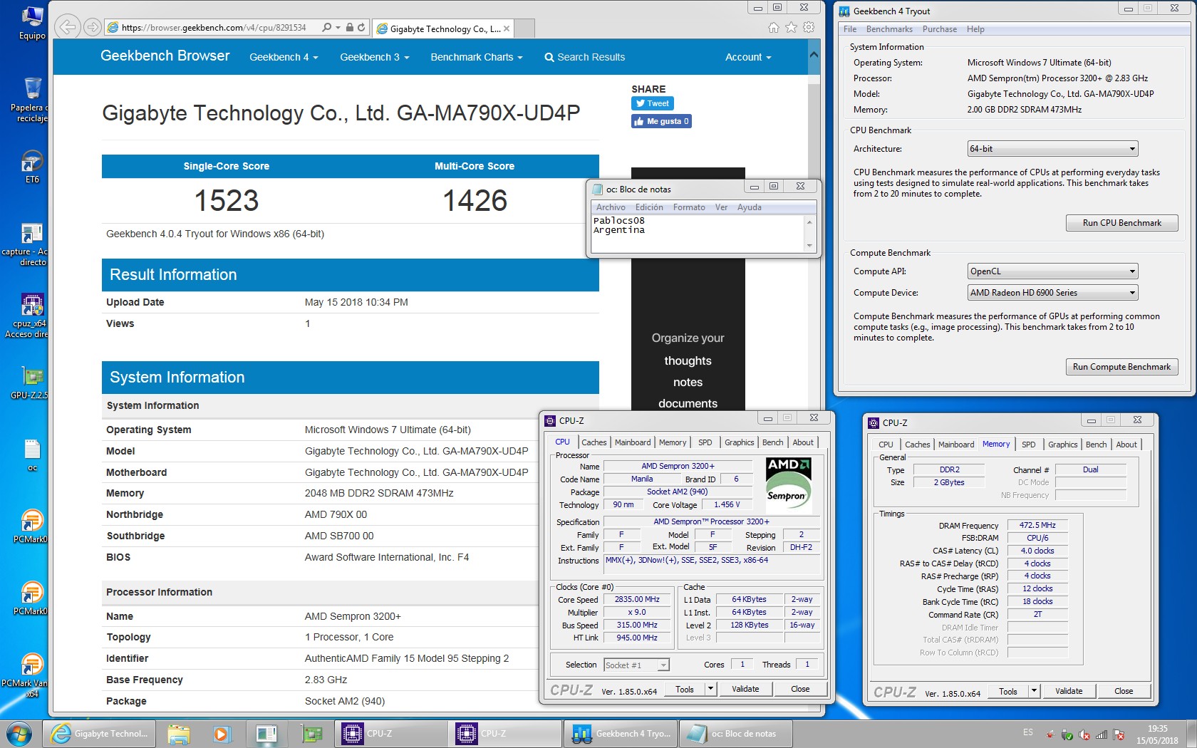Open the cpuz_x64 desktop shortcut

click(x=28, y=315)
